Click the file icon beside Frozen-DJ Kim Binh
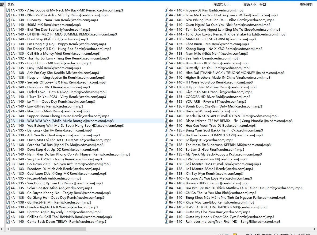 (166, 10)
